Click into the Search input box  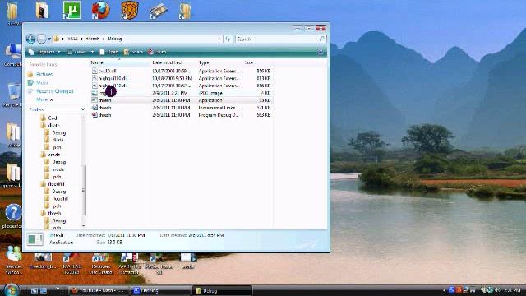[x=277, y=39]
